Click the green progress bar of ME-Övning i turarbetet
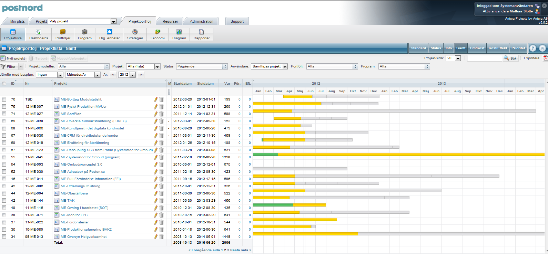This screenshot has width=548, height=254. tap(273, 205)
